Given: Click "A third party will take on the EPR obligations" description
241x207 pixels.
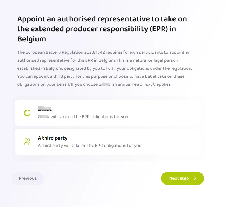Looking at the screenshot, I should [90, 146].
